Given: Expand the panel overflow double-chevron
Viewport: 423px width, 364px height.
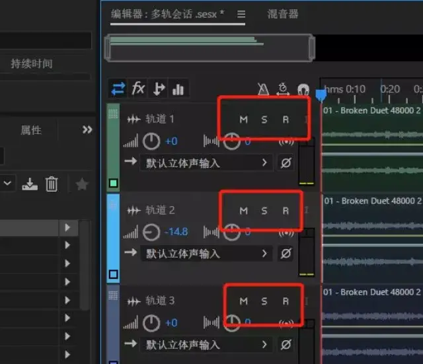Looking at the screenshot, I should [87, 129].
